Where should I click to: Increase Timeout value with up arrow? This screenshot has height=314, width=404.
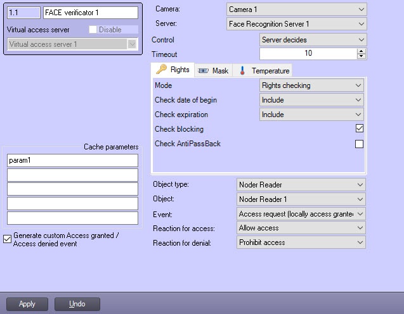[362, 51]
